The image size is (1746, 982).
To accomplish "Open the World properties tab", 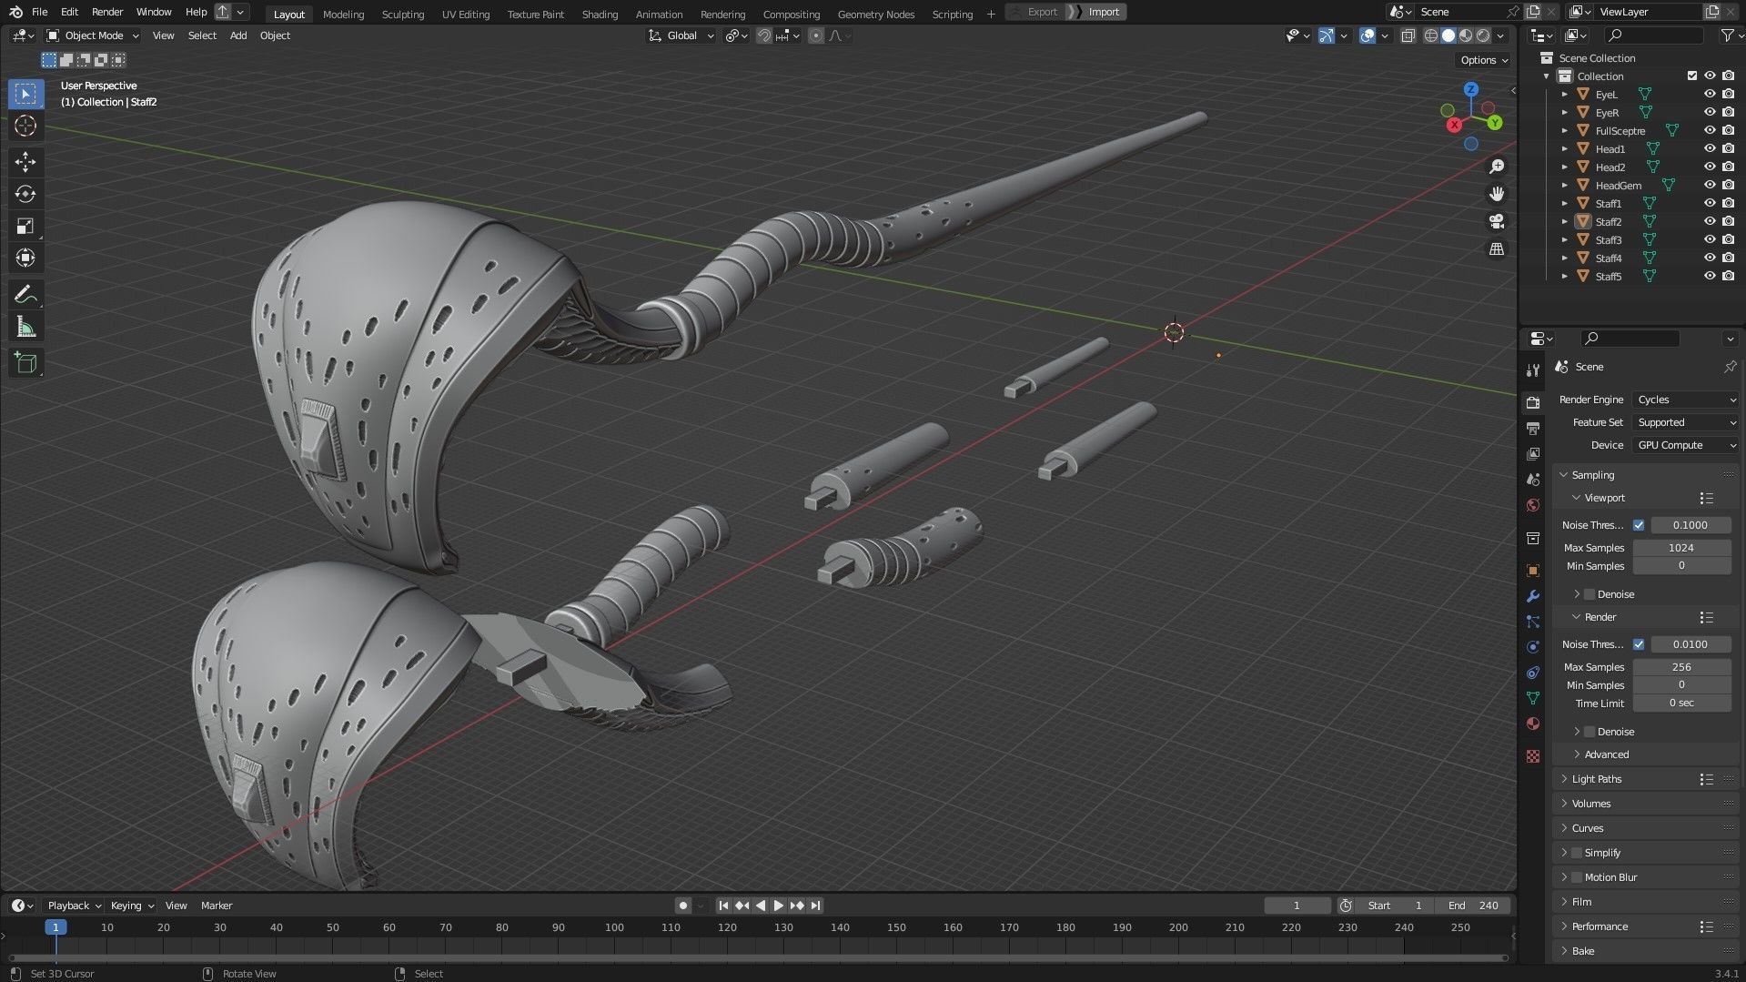I will (x=1533, y=505).
